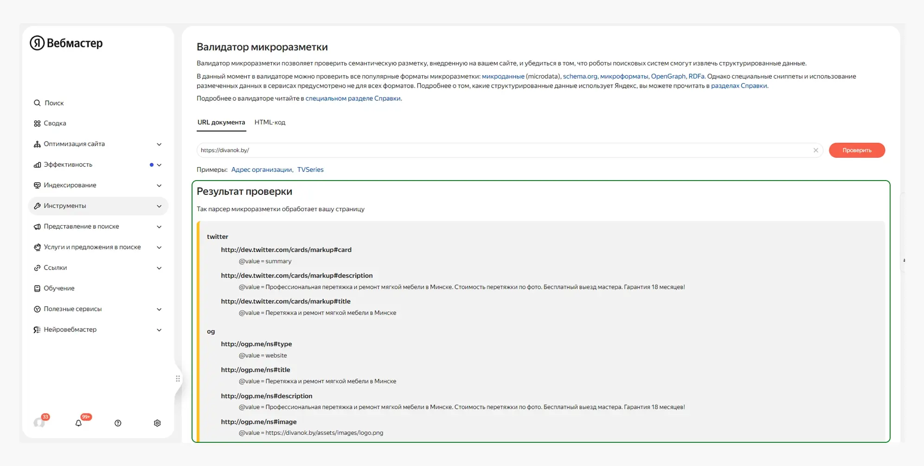Expand the Представление в поиске chevron

point(159,227)
